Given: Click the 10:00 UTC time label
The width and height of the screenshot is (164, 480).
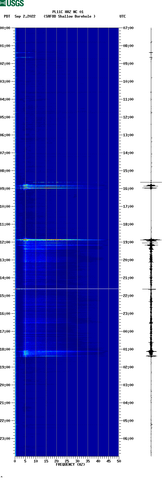Looking at the screenshot, I should (x=128, y=82).
